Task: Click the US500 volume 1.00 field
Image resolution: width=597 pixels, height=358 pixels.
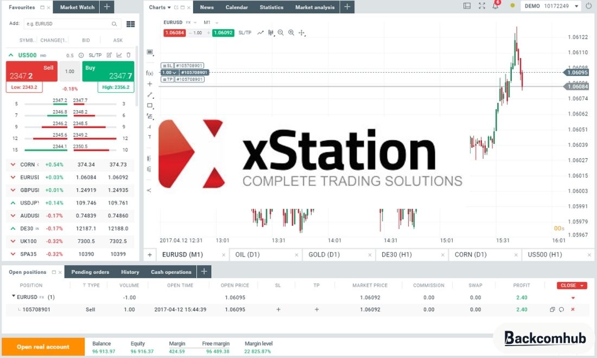Action: 69,72
